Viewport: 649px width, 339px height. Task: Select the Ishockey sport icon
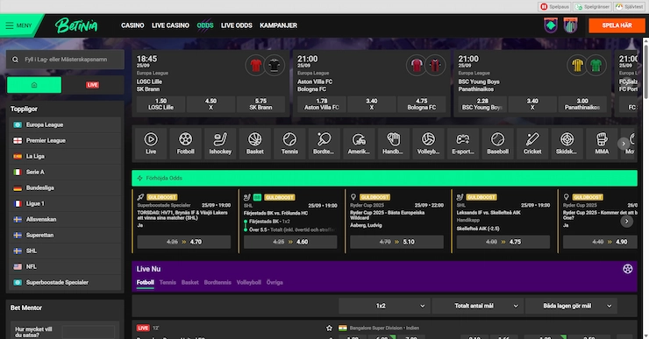pyautogui.click(x=220, y=144)
